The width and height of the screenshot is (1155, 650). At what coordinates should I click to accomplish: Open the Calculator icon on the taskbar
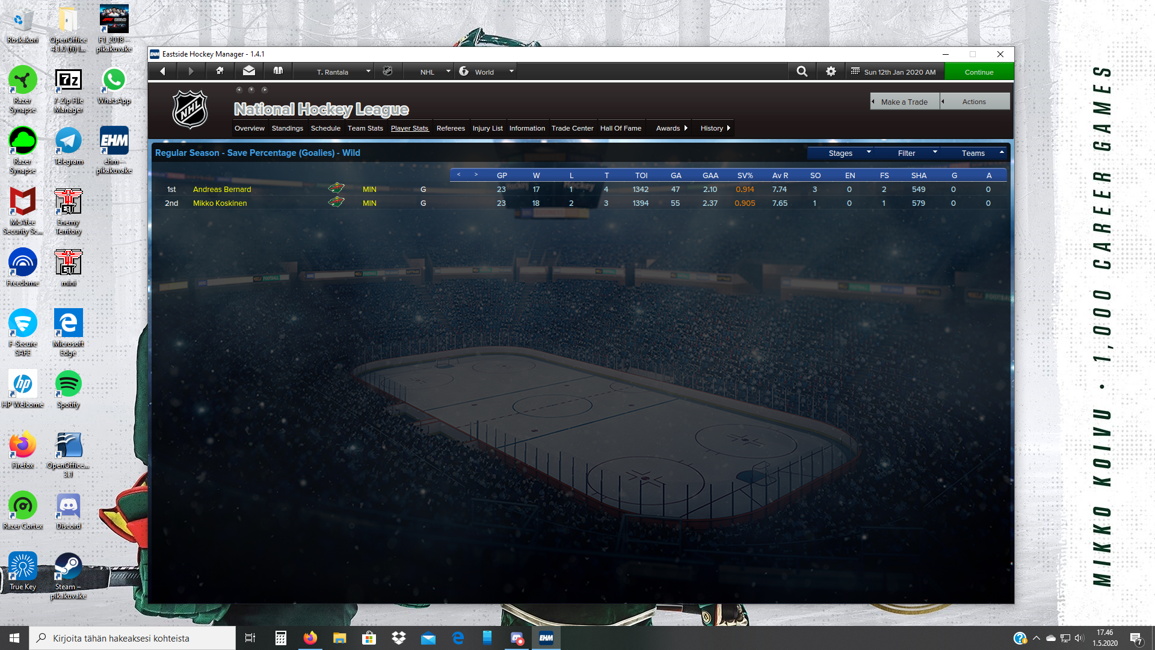point(281,638)
